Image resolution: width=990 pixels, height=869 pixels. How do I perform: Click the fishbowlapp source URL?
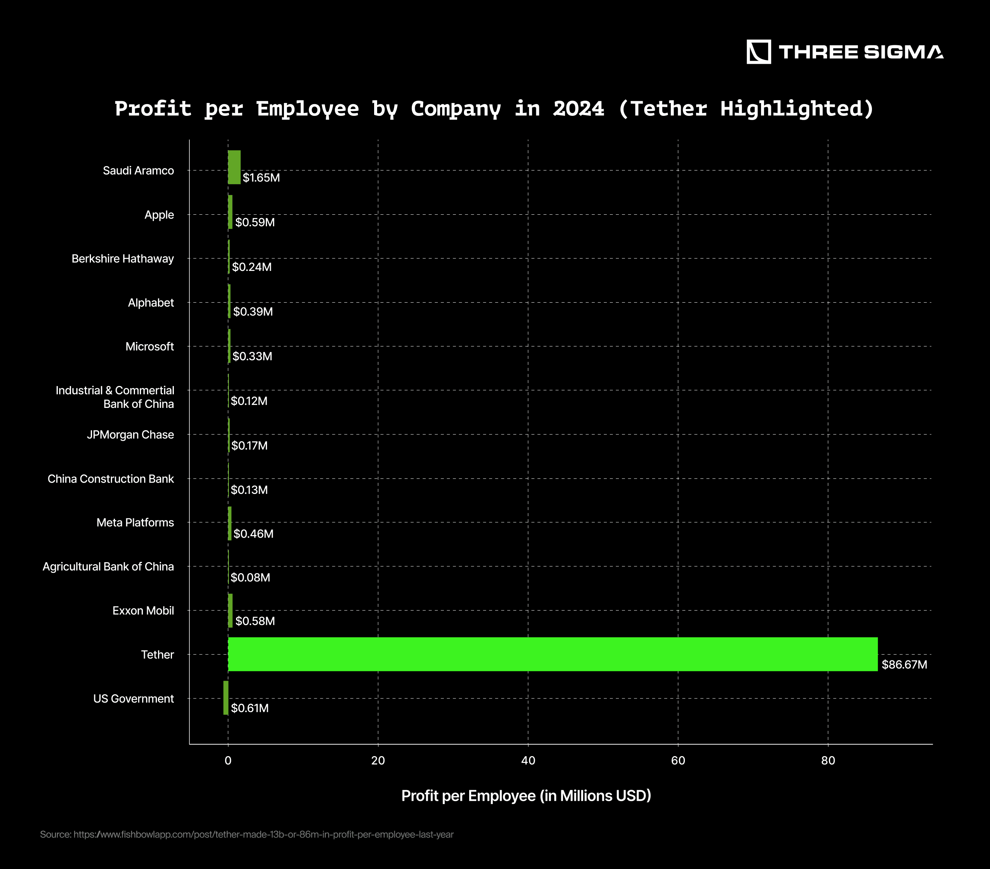(264, 835)
